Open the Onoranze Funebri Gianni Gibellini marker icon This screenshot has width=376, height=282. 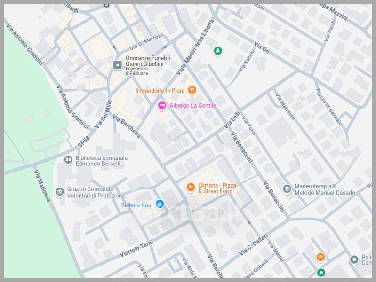[118, 65]
